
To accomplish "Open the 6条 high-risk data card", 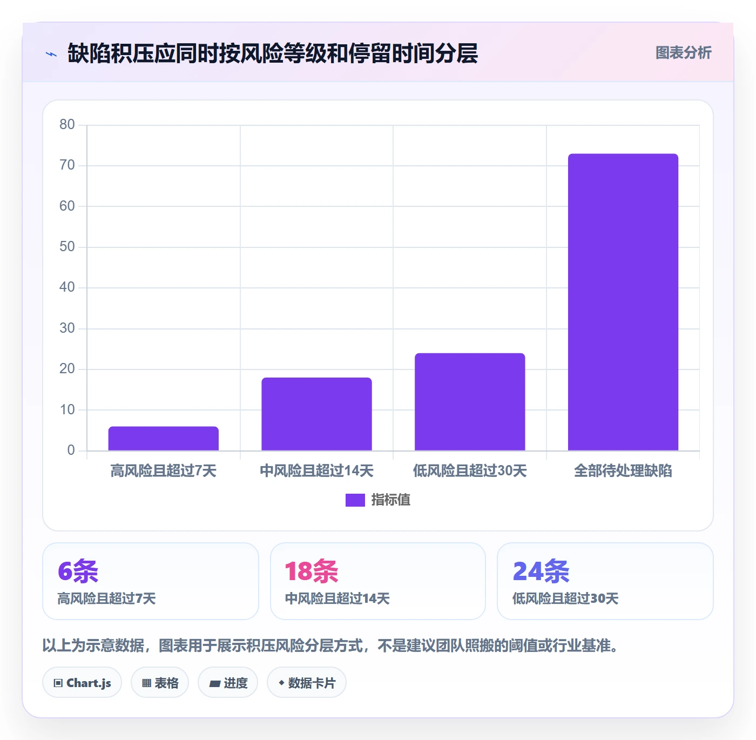I will pos(151,581).
